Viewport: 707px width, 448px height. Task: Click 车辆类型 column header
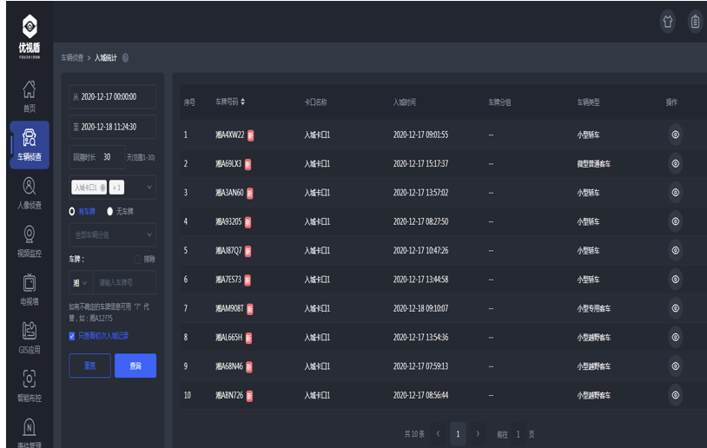pos(588,102)
